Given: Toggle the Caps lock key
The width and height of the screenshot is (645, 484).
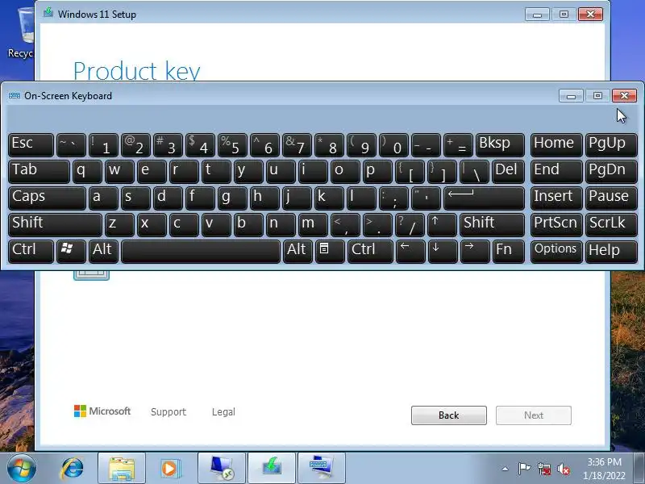Looking at the screenshot, I should 47,198.
